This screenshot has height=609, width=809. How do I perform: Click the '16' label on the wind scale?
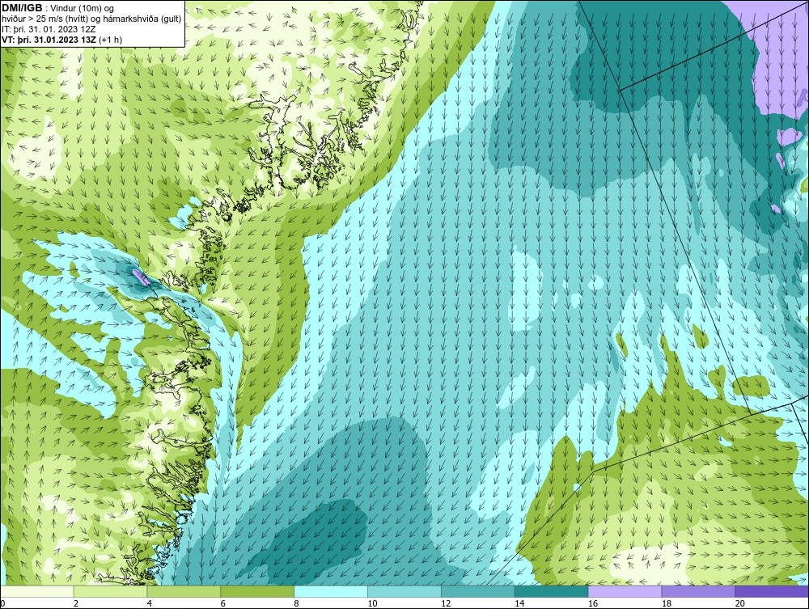click(593, 603)
